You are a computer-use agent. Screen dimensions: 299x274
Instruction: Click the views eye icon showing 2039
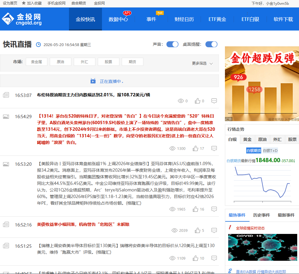[x=175, y=230]
